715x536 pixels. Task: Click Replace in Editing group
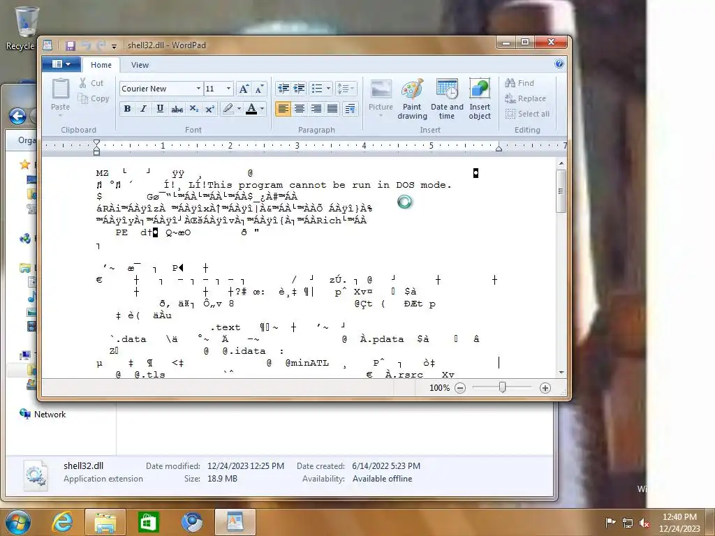click(x=525, y=98)
